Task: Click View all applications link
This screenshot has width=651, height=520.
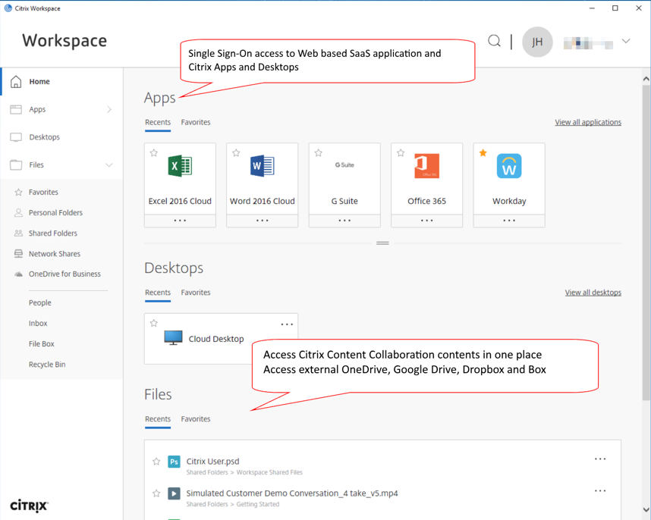Action: (587, 122)
